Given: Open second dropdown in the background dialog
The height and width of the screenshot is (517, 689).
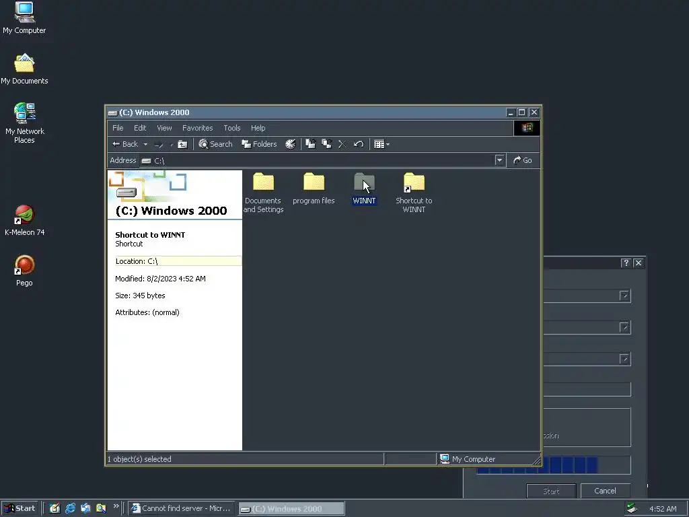Looking at the screenshot, I should coord(624,328).
